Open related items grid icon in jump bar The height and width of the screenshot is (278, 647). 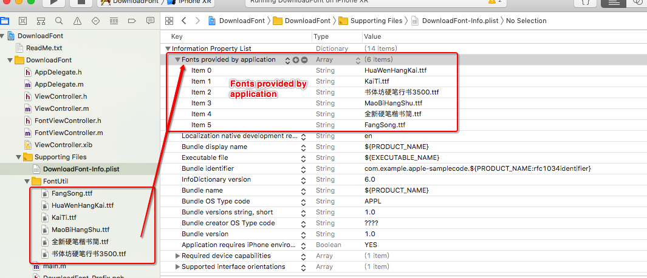click(x=169, y=21)
